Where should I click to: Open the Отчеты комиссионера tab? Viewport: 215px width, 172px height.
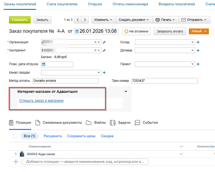(x=130, y=4)
